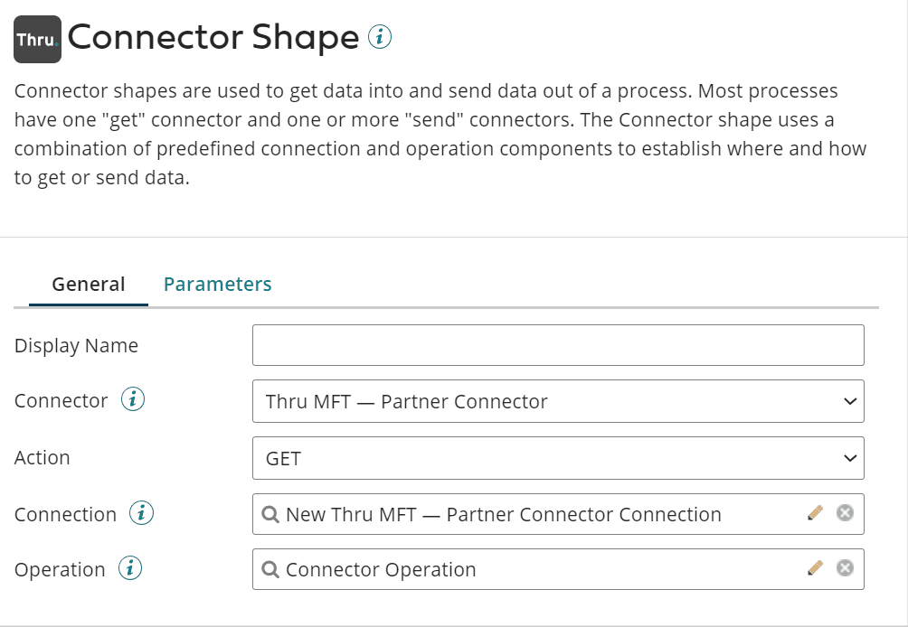Clear the selected Connector Operation
908x627 pixels.
tap(845, 569)
